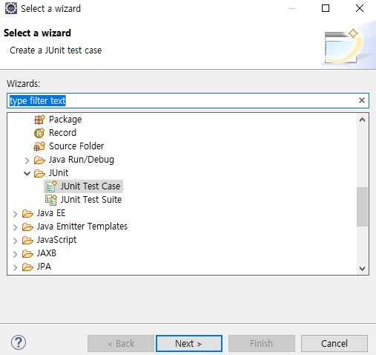
Task: Select the Package wizard icon
Action: click(39, 120)
